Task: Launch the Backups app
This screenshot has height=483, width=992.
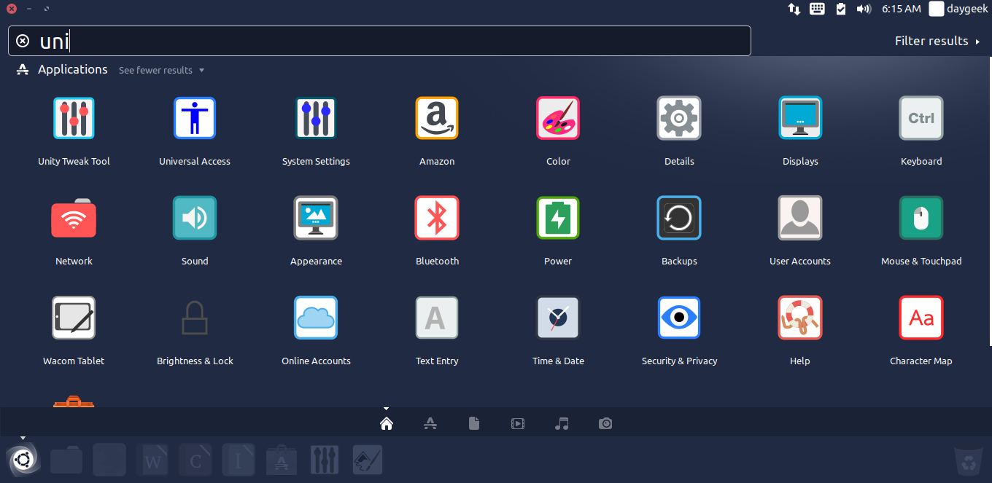Action: pos(679,218)
